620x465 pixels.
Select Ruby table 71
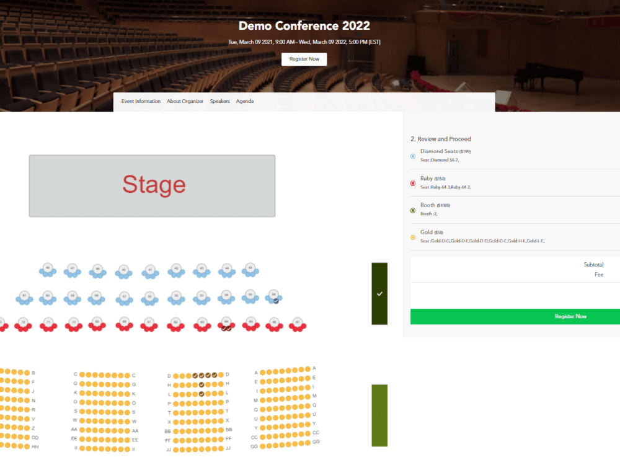pos(48,325)
